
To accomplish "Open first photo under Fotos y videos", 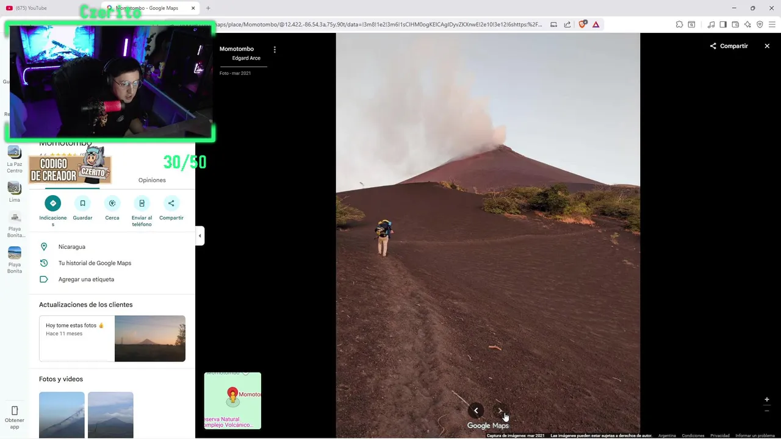I will [62, 415].
